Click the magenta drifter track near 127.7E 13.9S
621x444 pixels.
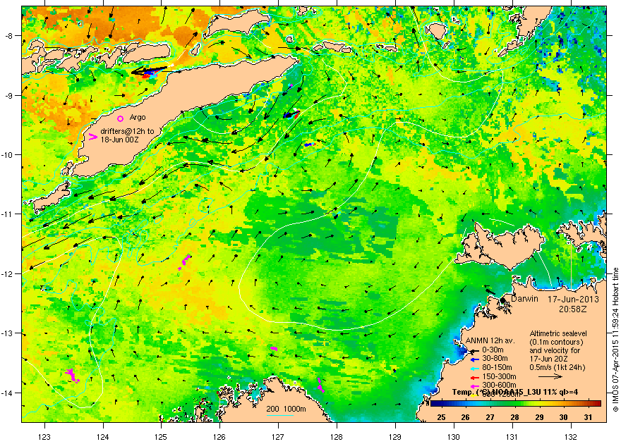tap(320, 385)
